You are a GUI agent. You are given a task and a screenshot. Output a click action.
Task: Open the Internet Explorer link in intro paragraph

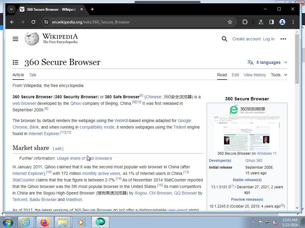point(44,134)
